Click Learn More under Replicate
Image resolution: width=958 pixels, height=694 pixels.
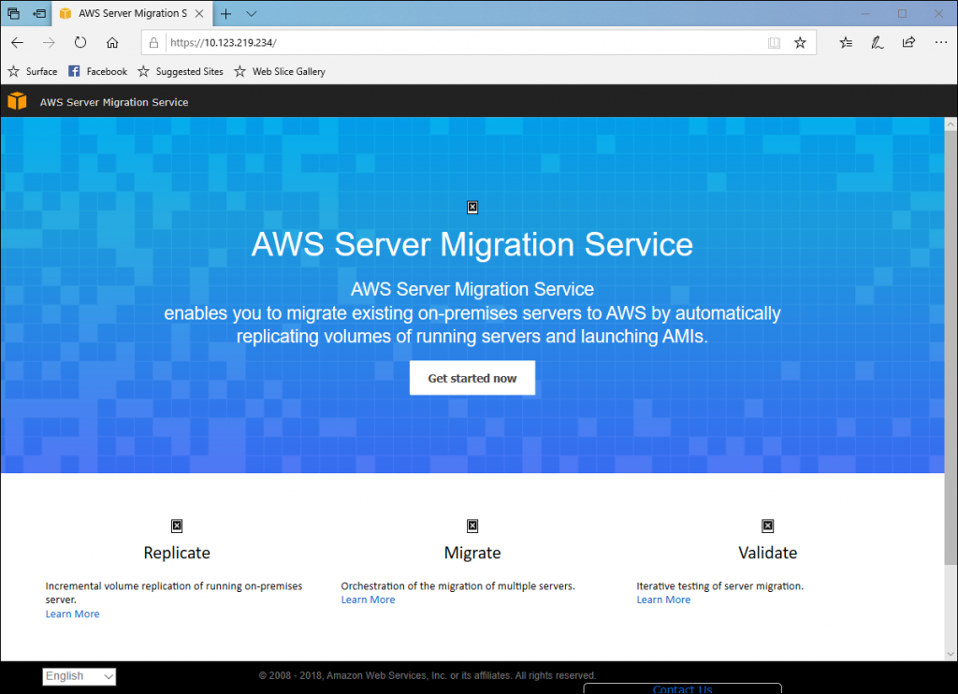point(72,614)
